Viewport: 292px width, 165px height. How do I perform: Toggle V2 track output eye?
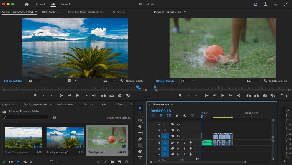pyautogui.click(x=178, y=130)
